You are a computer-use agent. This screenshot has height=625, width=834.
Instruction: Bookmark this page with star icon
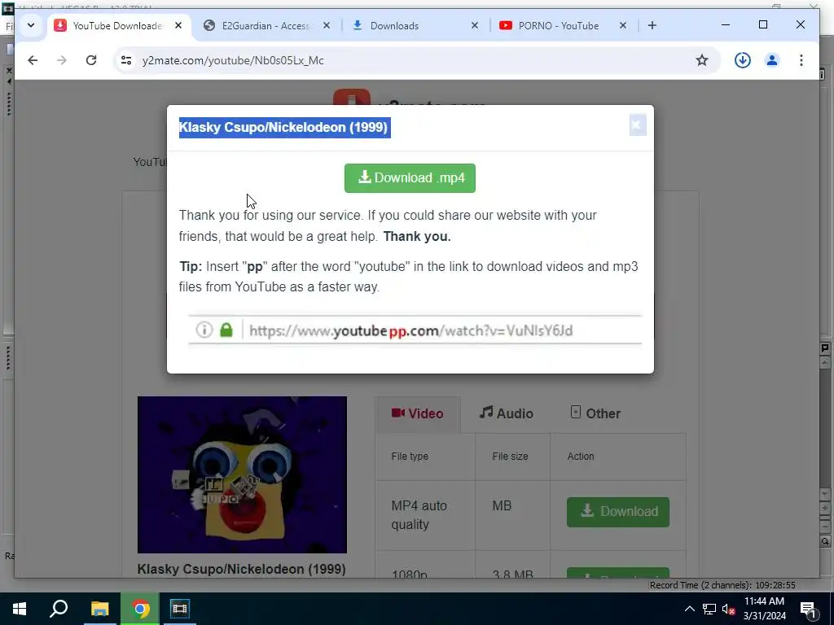click(702, 60)
